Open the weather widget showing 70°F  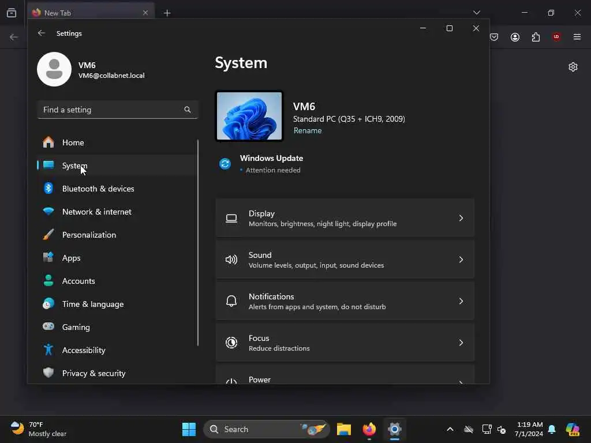[x=39, y=429]
